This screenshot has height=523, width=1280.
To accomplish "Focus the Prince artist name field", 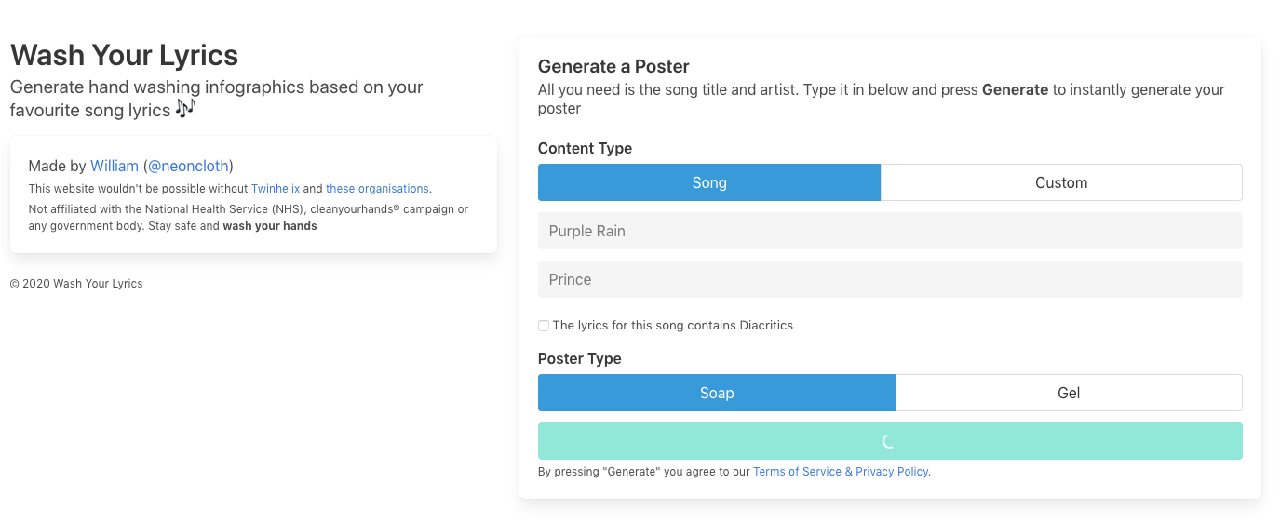I will point(890,279).
